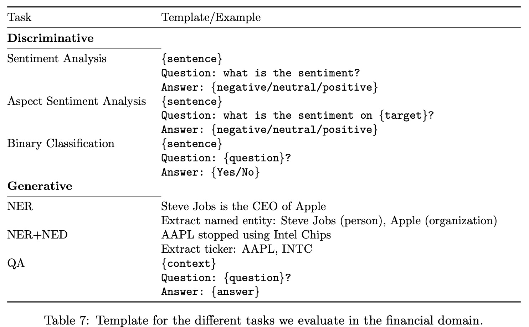Click the "Answer: {answer}" line

coord(210,292)
